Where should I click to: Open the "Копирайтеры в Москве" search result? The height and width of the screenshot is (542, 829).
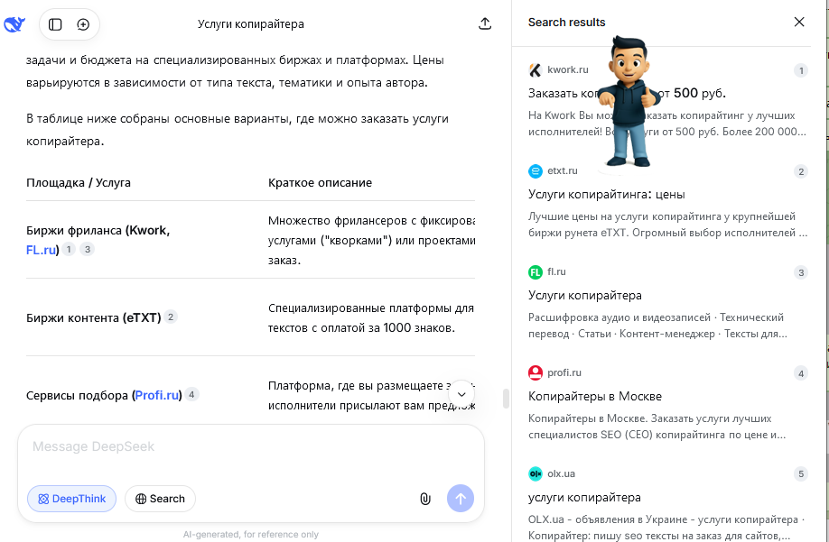[x=594, y=397]
